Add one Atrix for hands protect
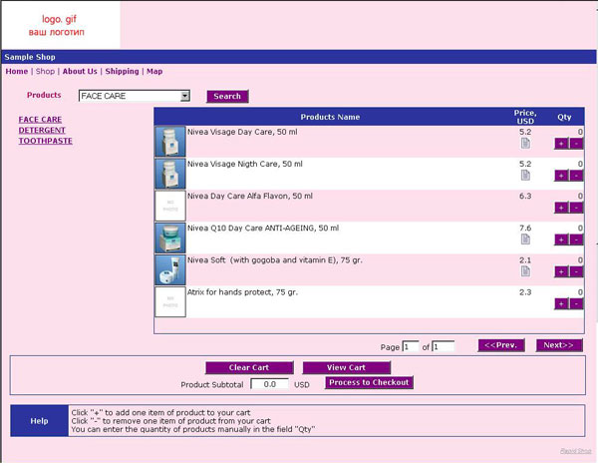Image resolution: width=598 pixels, height=475 pixels. point(561,304)
